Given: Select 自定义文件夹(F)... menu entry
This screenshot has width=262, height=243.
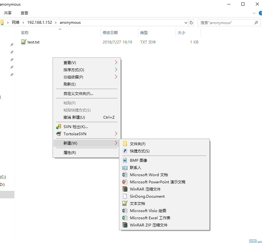Looking at the screenshot, I should pos(87,94).
